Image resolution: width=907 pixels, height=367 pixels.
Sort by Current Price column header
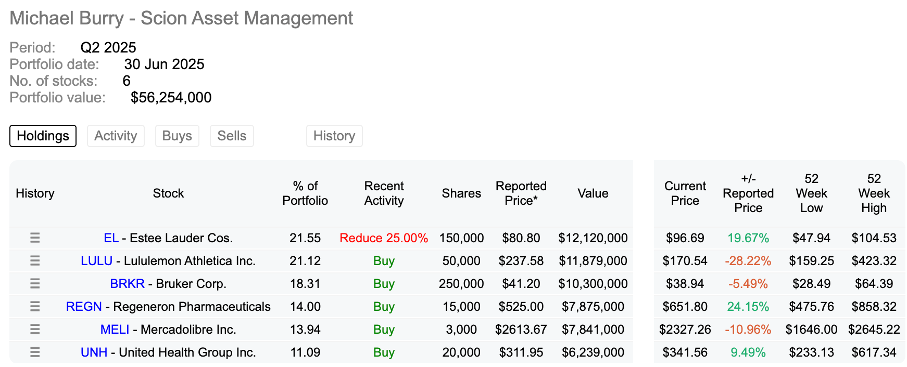click(x=685, y=193)
